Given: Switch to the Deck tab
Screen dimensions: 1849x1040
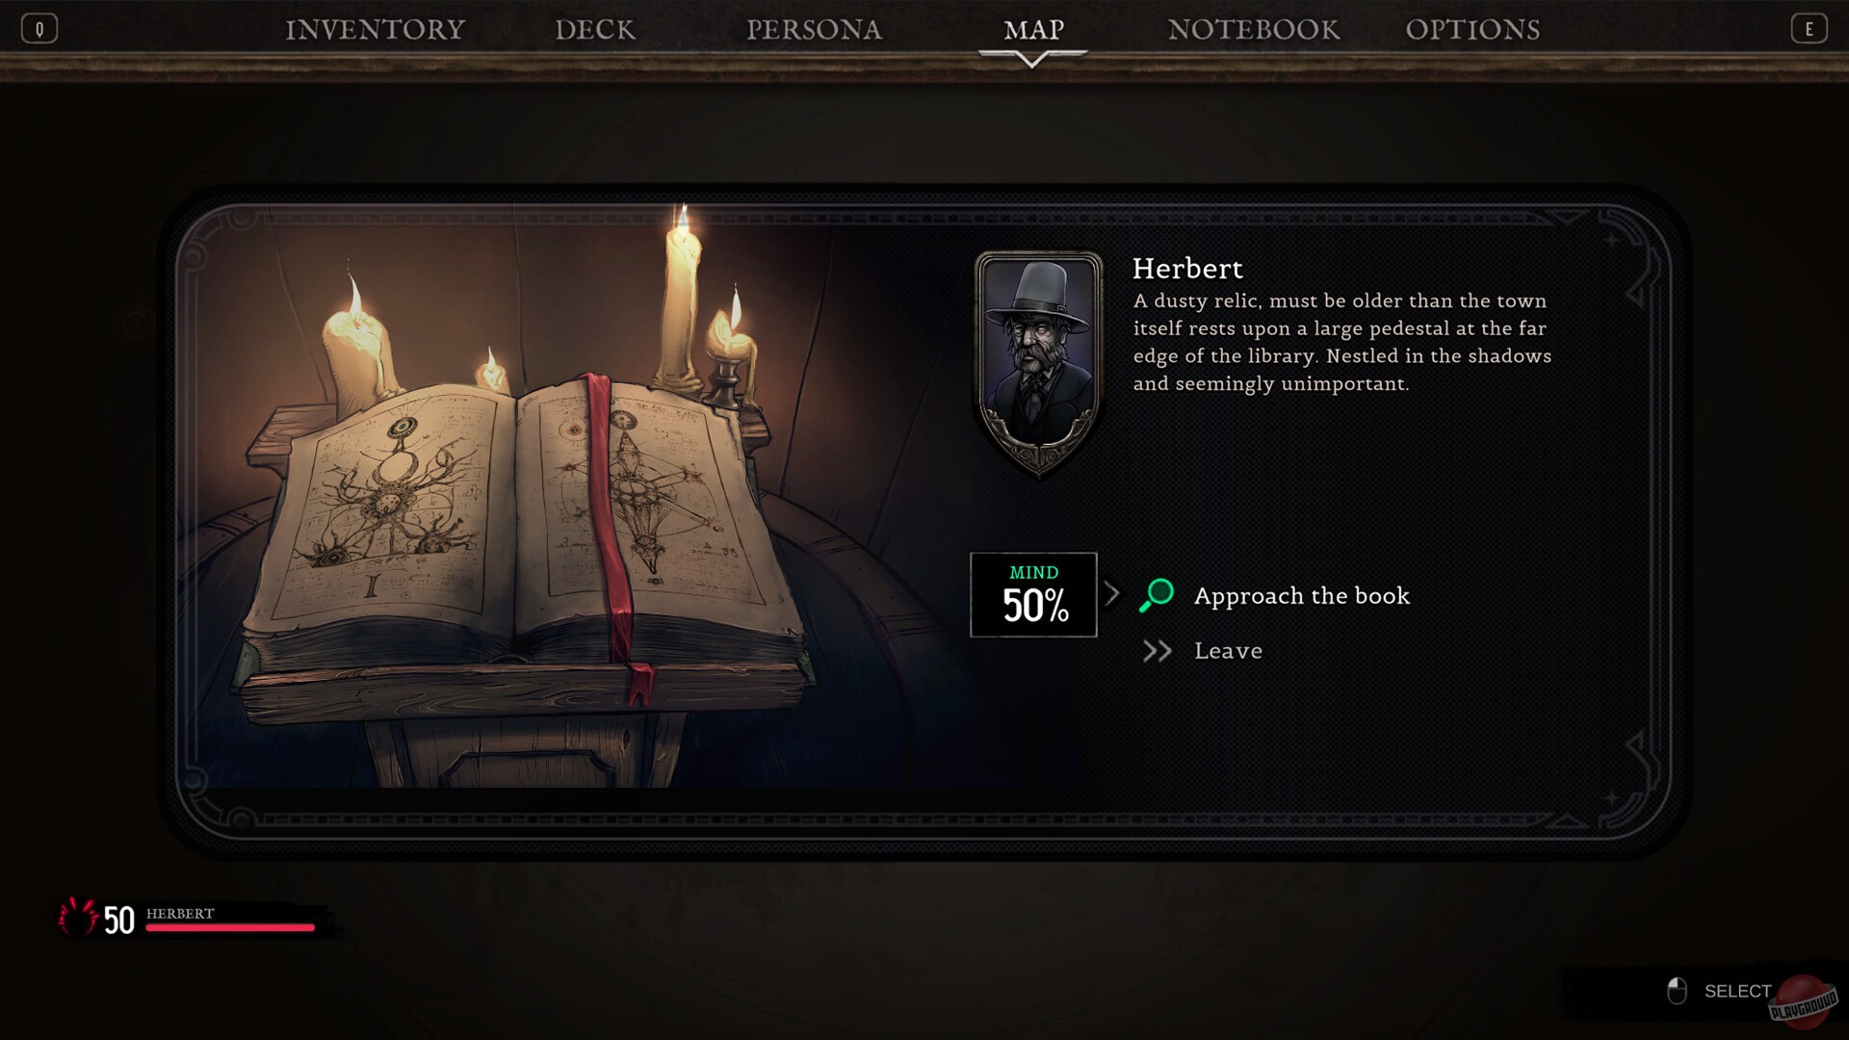Looking at the screenshot, I should (595, 30).
